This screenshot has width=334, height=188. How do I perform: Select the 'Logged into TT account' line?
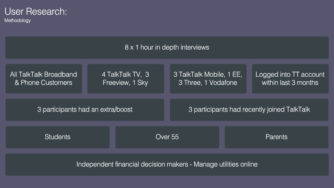point(290,74)
